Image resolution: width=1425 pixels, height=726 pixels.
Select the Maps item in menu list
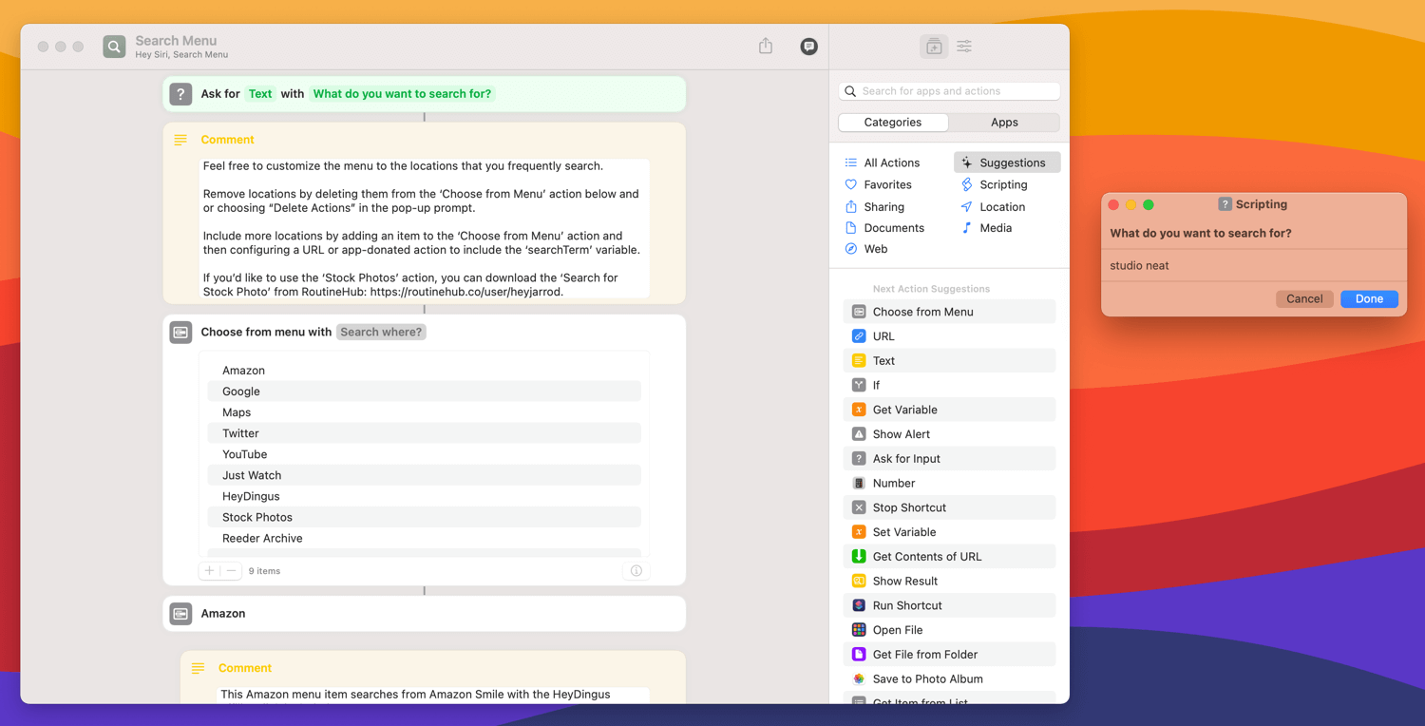pos(424,412)
